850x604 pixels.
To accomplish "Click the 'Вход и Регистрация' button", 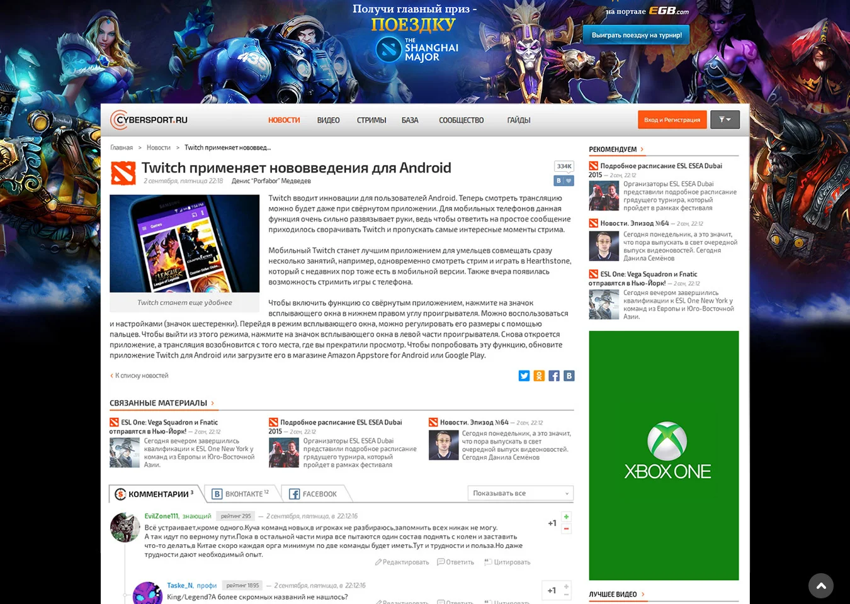I will 672,120.
